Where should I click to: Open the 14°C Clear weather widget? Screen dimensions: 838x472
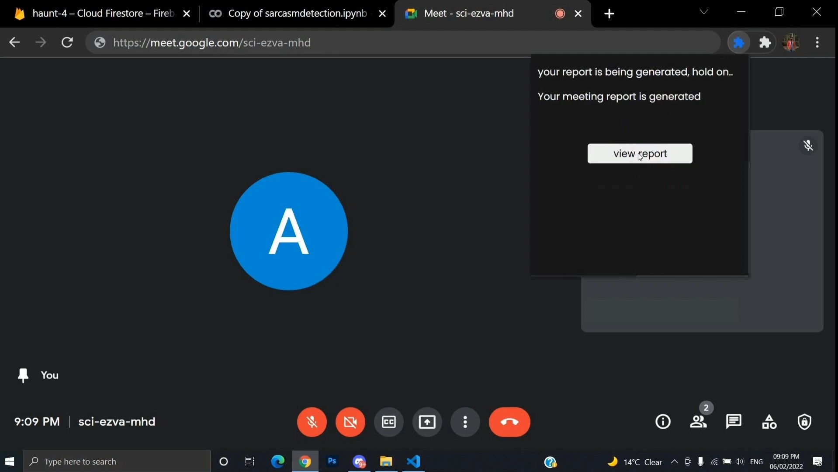coord(635,462)
